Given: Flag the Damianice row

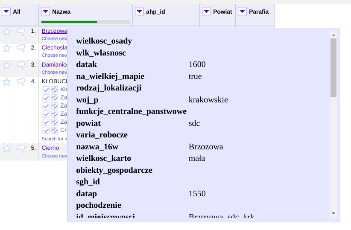Looking at the screenshot, I should (x=21, y=65).
